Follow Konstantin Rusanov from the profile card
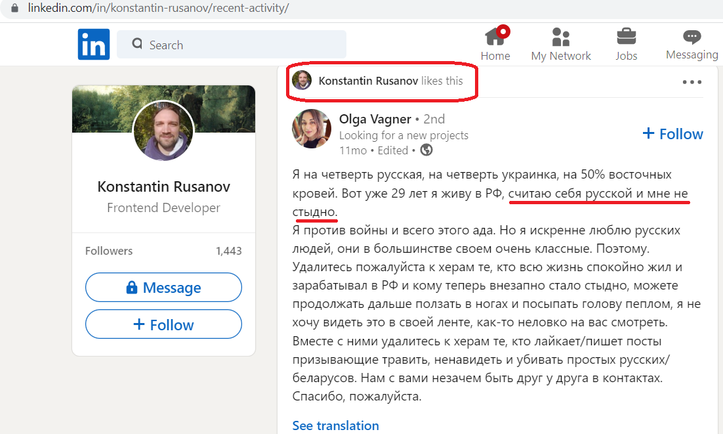The image size is (723, 434). tap(163, 324)
